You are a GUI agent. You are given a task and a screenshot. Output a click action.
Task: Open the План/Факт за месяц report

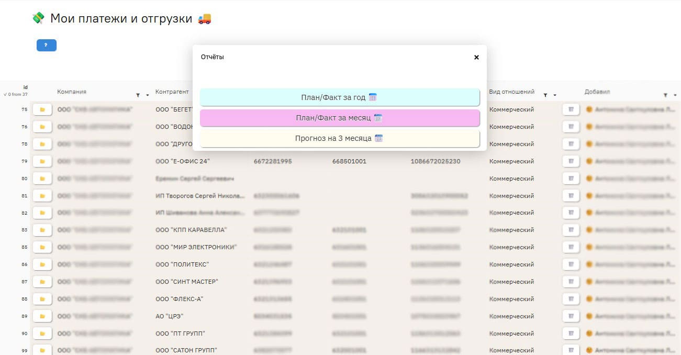[x=340, y=118]
